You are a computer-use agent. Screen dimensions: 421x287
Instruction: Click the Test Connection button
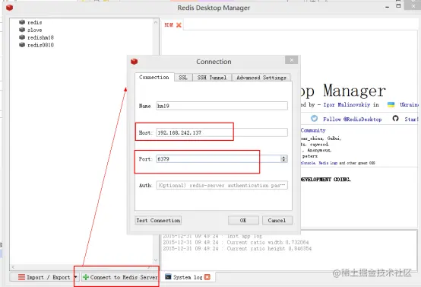(x=158, y=220)
